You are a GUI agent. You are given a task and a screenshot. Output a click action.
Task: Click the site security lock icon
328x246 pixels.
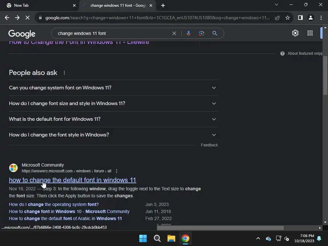[40, 18]
